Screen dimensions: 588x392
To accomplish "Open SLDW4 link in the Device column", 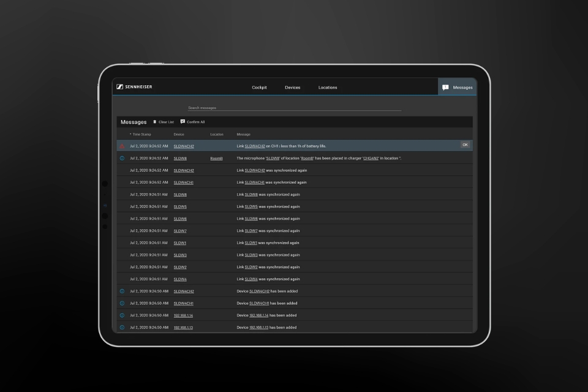I will coord(180,279).
